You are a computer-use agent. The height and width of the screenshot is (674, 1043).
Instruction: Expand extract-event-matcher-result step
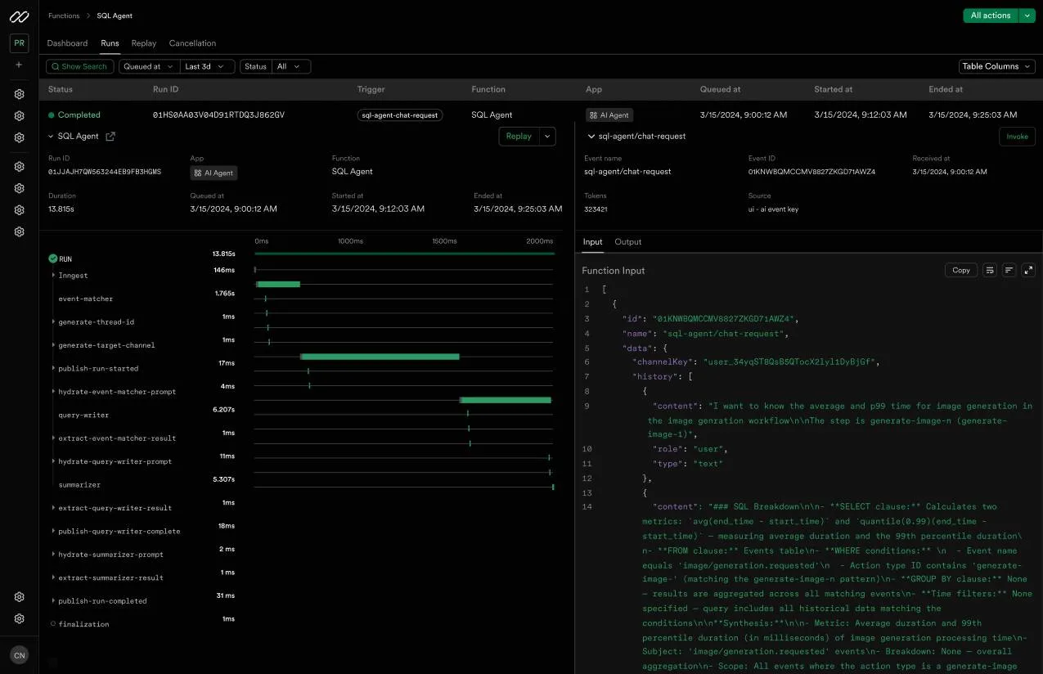(54, 438)
